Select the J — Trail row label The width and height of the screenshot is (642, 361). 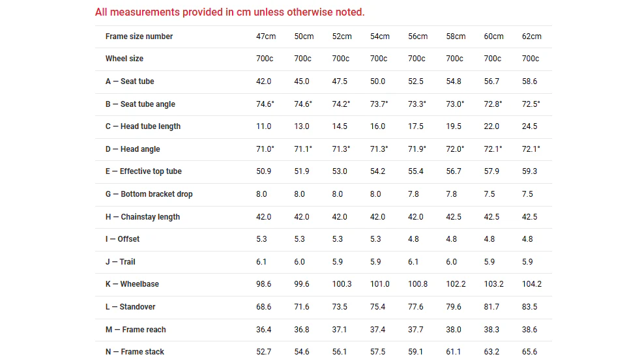121,262
